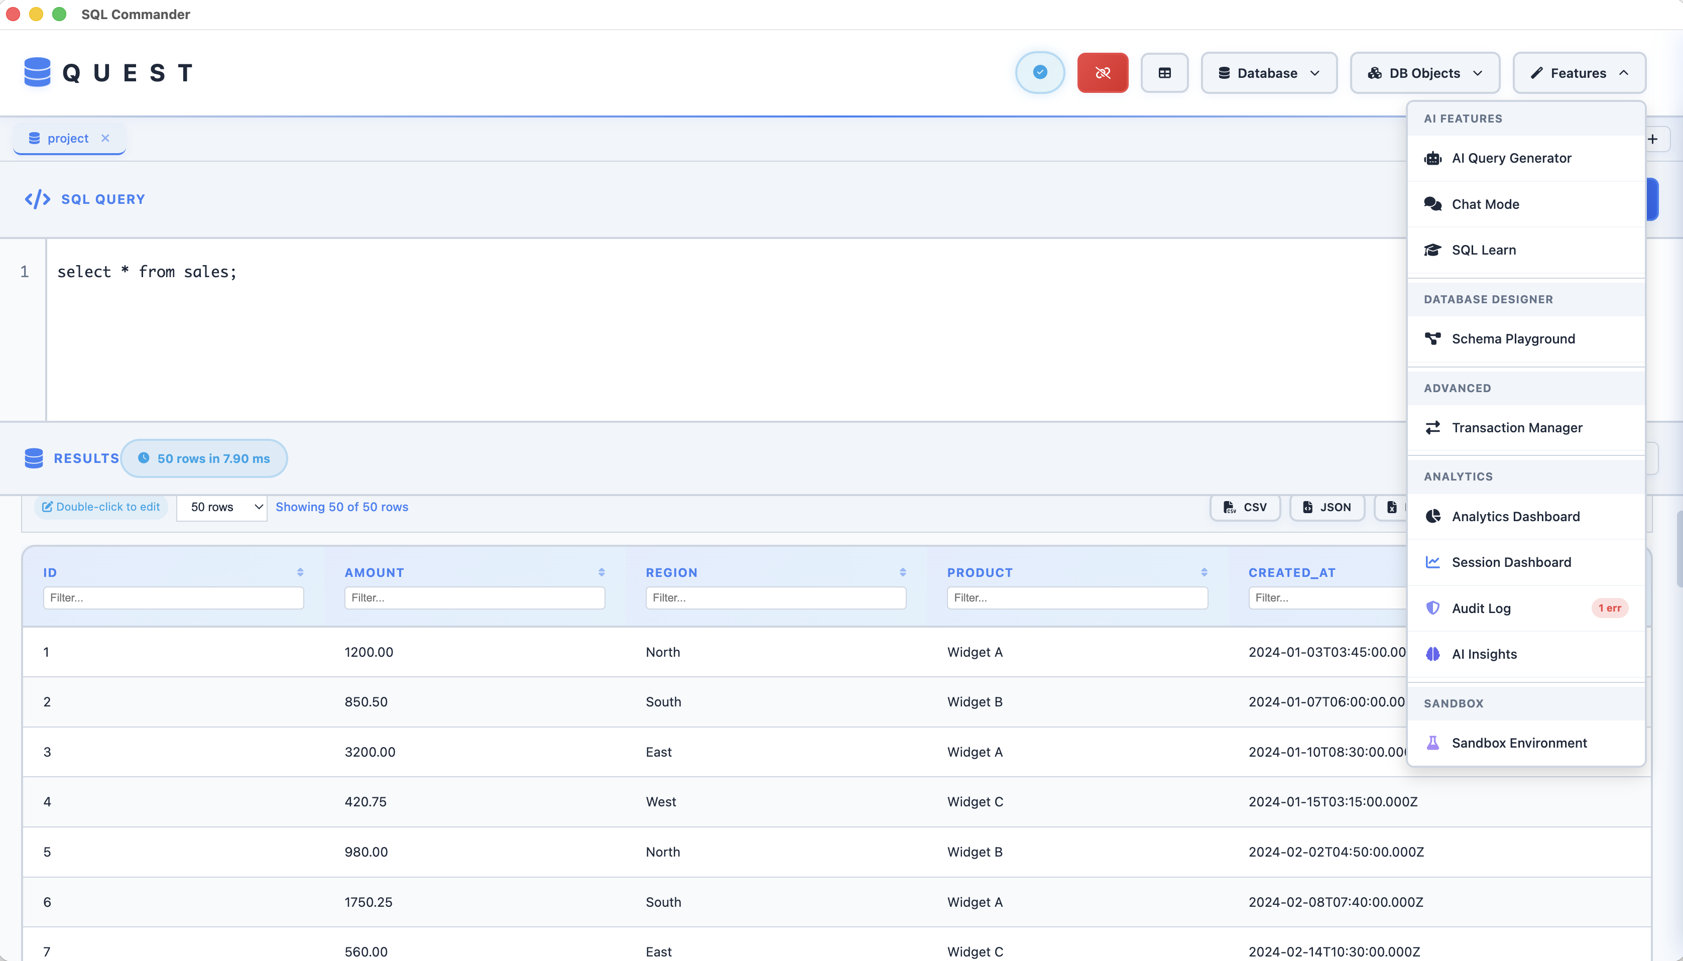This screenshot has height=961, width=1683.
Task: Click the blue connection status checkmark icon
Action: pos(1039,72)
